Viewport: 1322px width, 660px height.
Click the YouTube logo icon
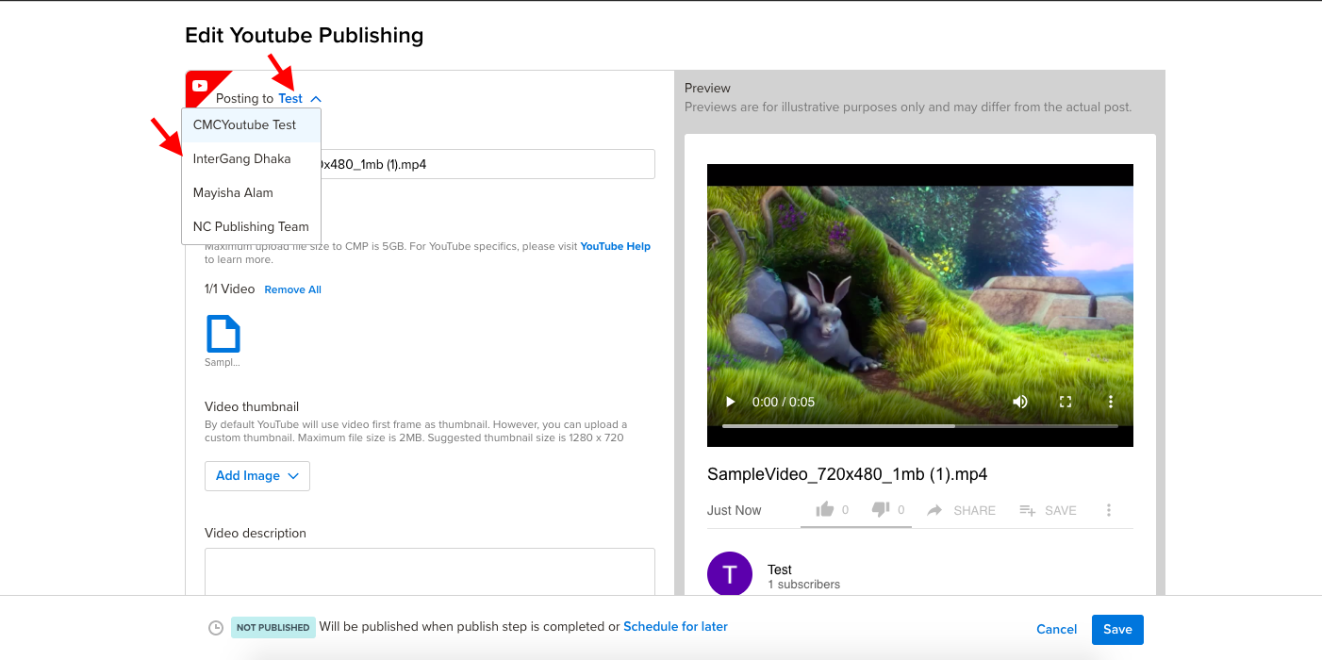[200, 86]
